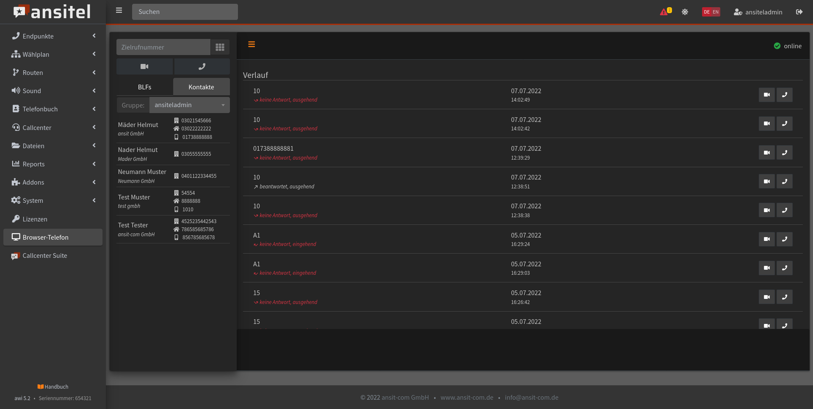The image size is (813, 409).
Task: Start video call from dialer panel
Action: pyautogui.click(x=144, y=66)
